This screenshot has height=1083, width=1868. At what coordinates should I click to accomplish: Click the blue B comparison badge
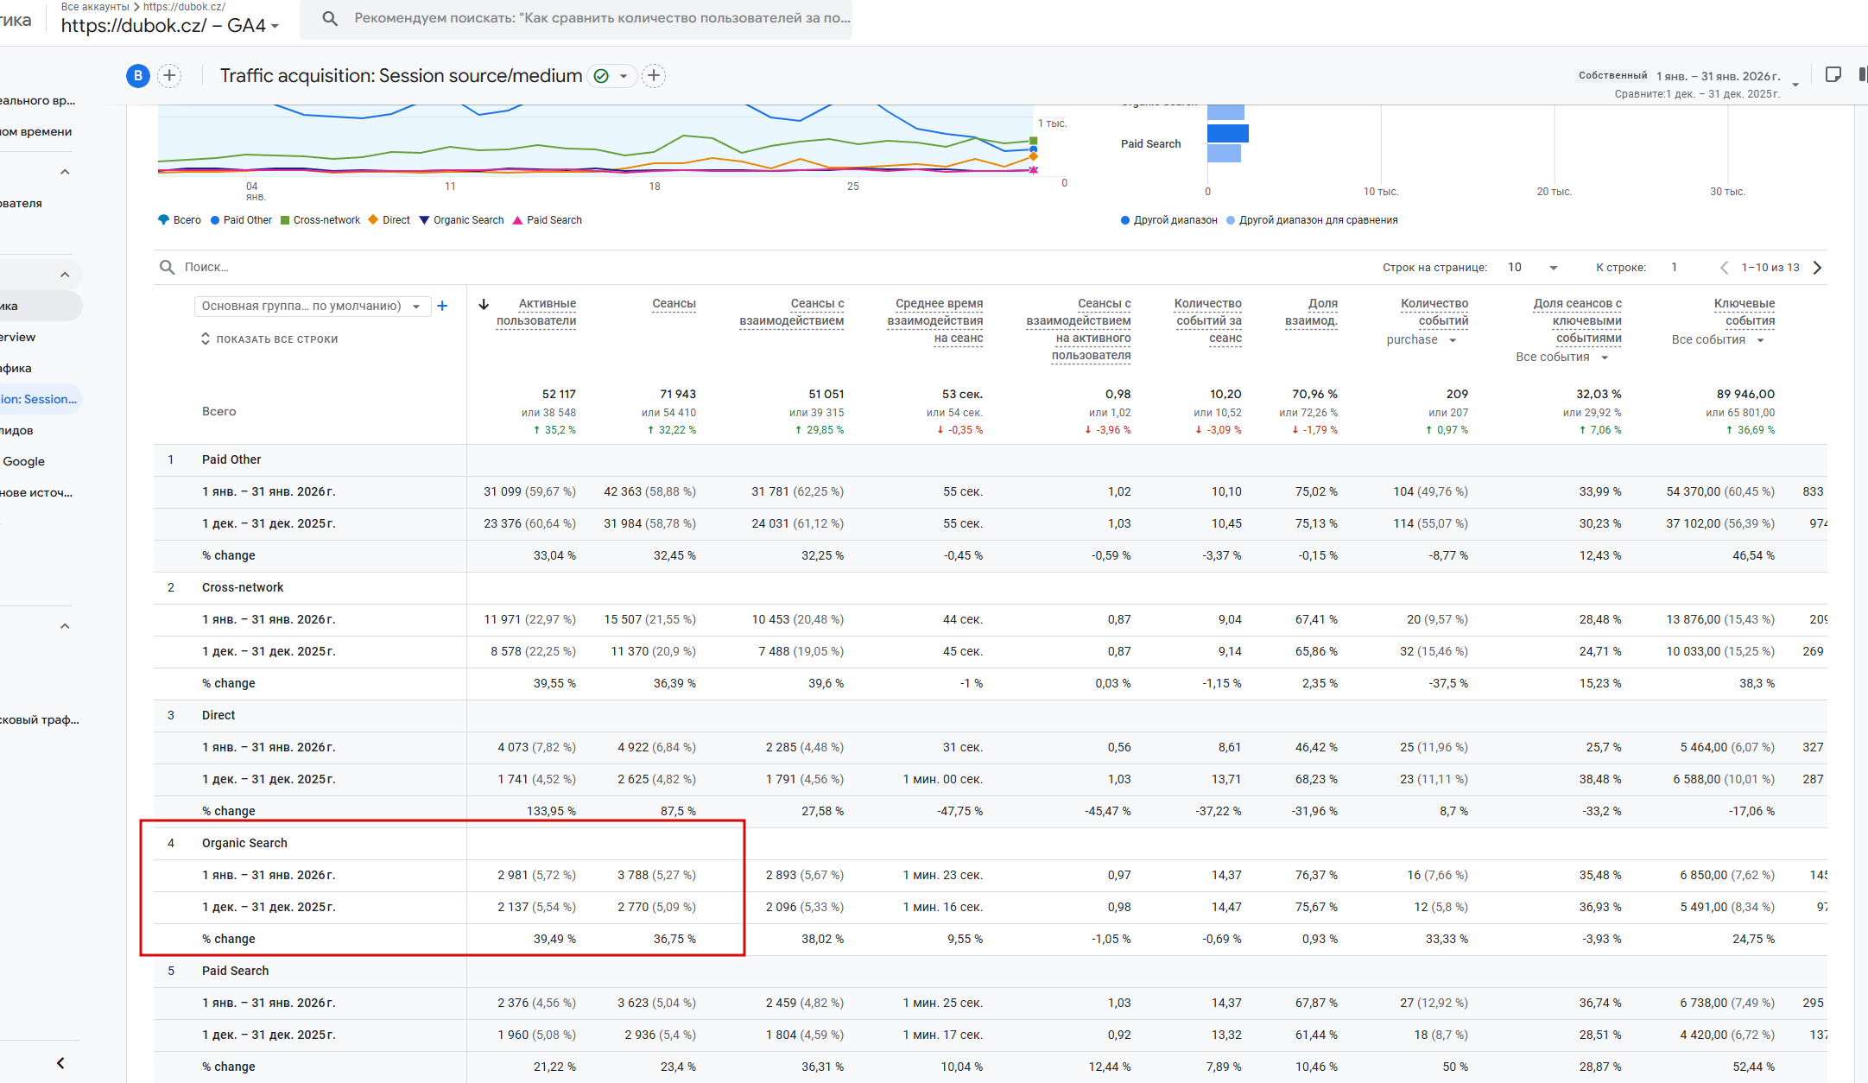pyautogui.click(x=137, y=76)
